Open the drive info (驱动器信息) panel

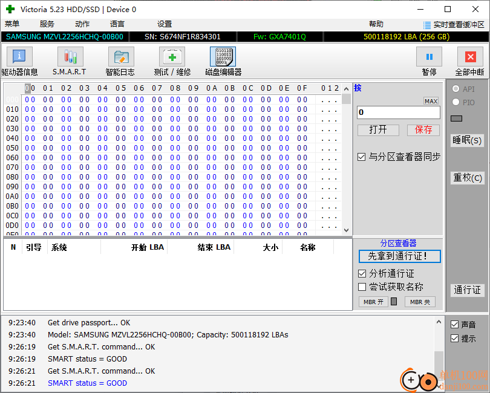tap(19, 62)
